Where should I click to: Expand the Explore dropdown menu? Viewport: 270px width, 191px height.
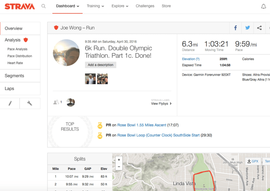[x=120, y=6]
